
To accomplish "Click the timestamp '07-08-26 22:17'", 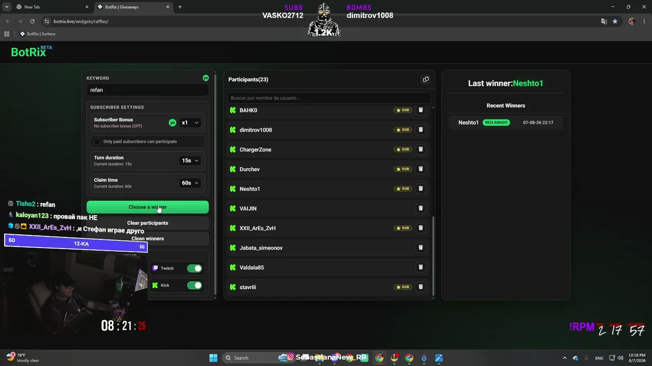I will (538, 123).
